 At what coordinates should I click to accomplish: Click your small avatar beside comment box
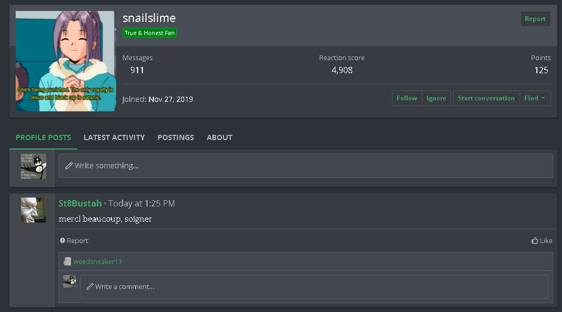(x=70, y=281)
